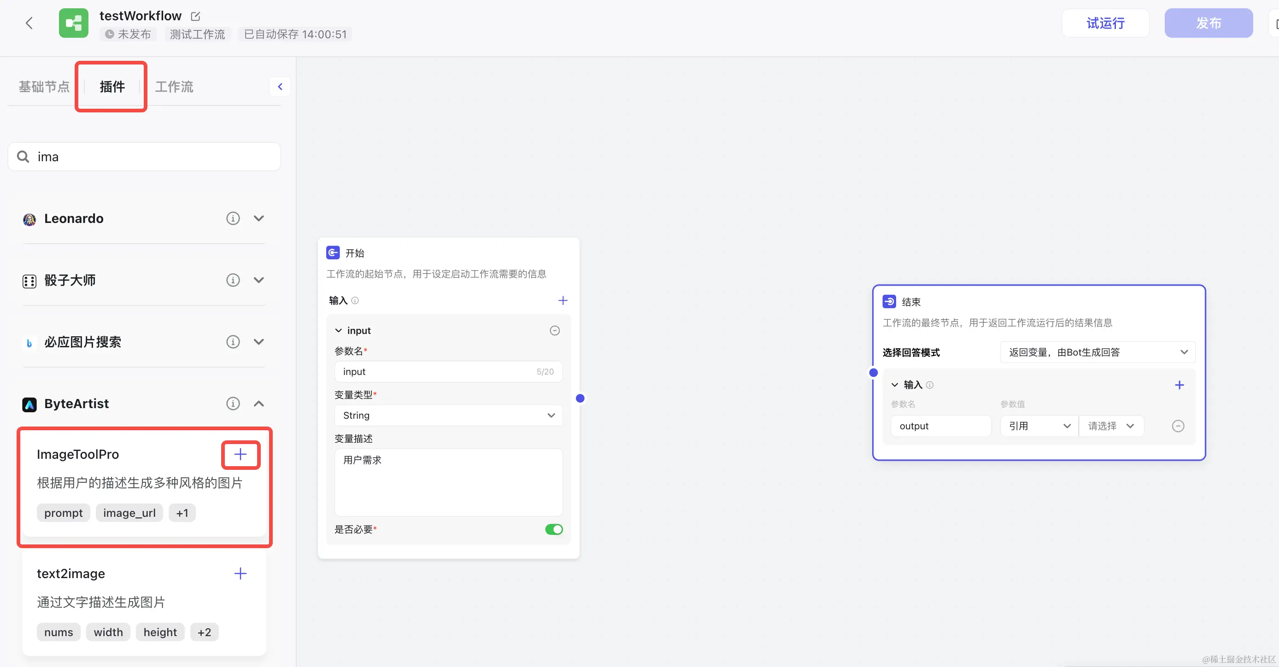Collapse the left sidebar panel
1279x667 pixels.
coord(280,86)
